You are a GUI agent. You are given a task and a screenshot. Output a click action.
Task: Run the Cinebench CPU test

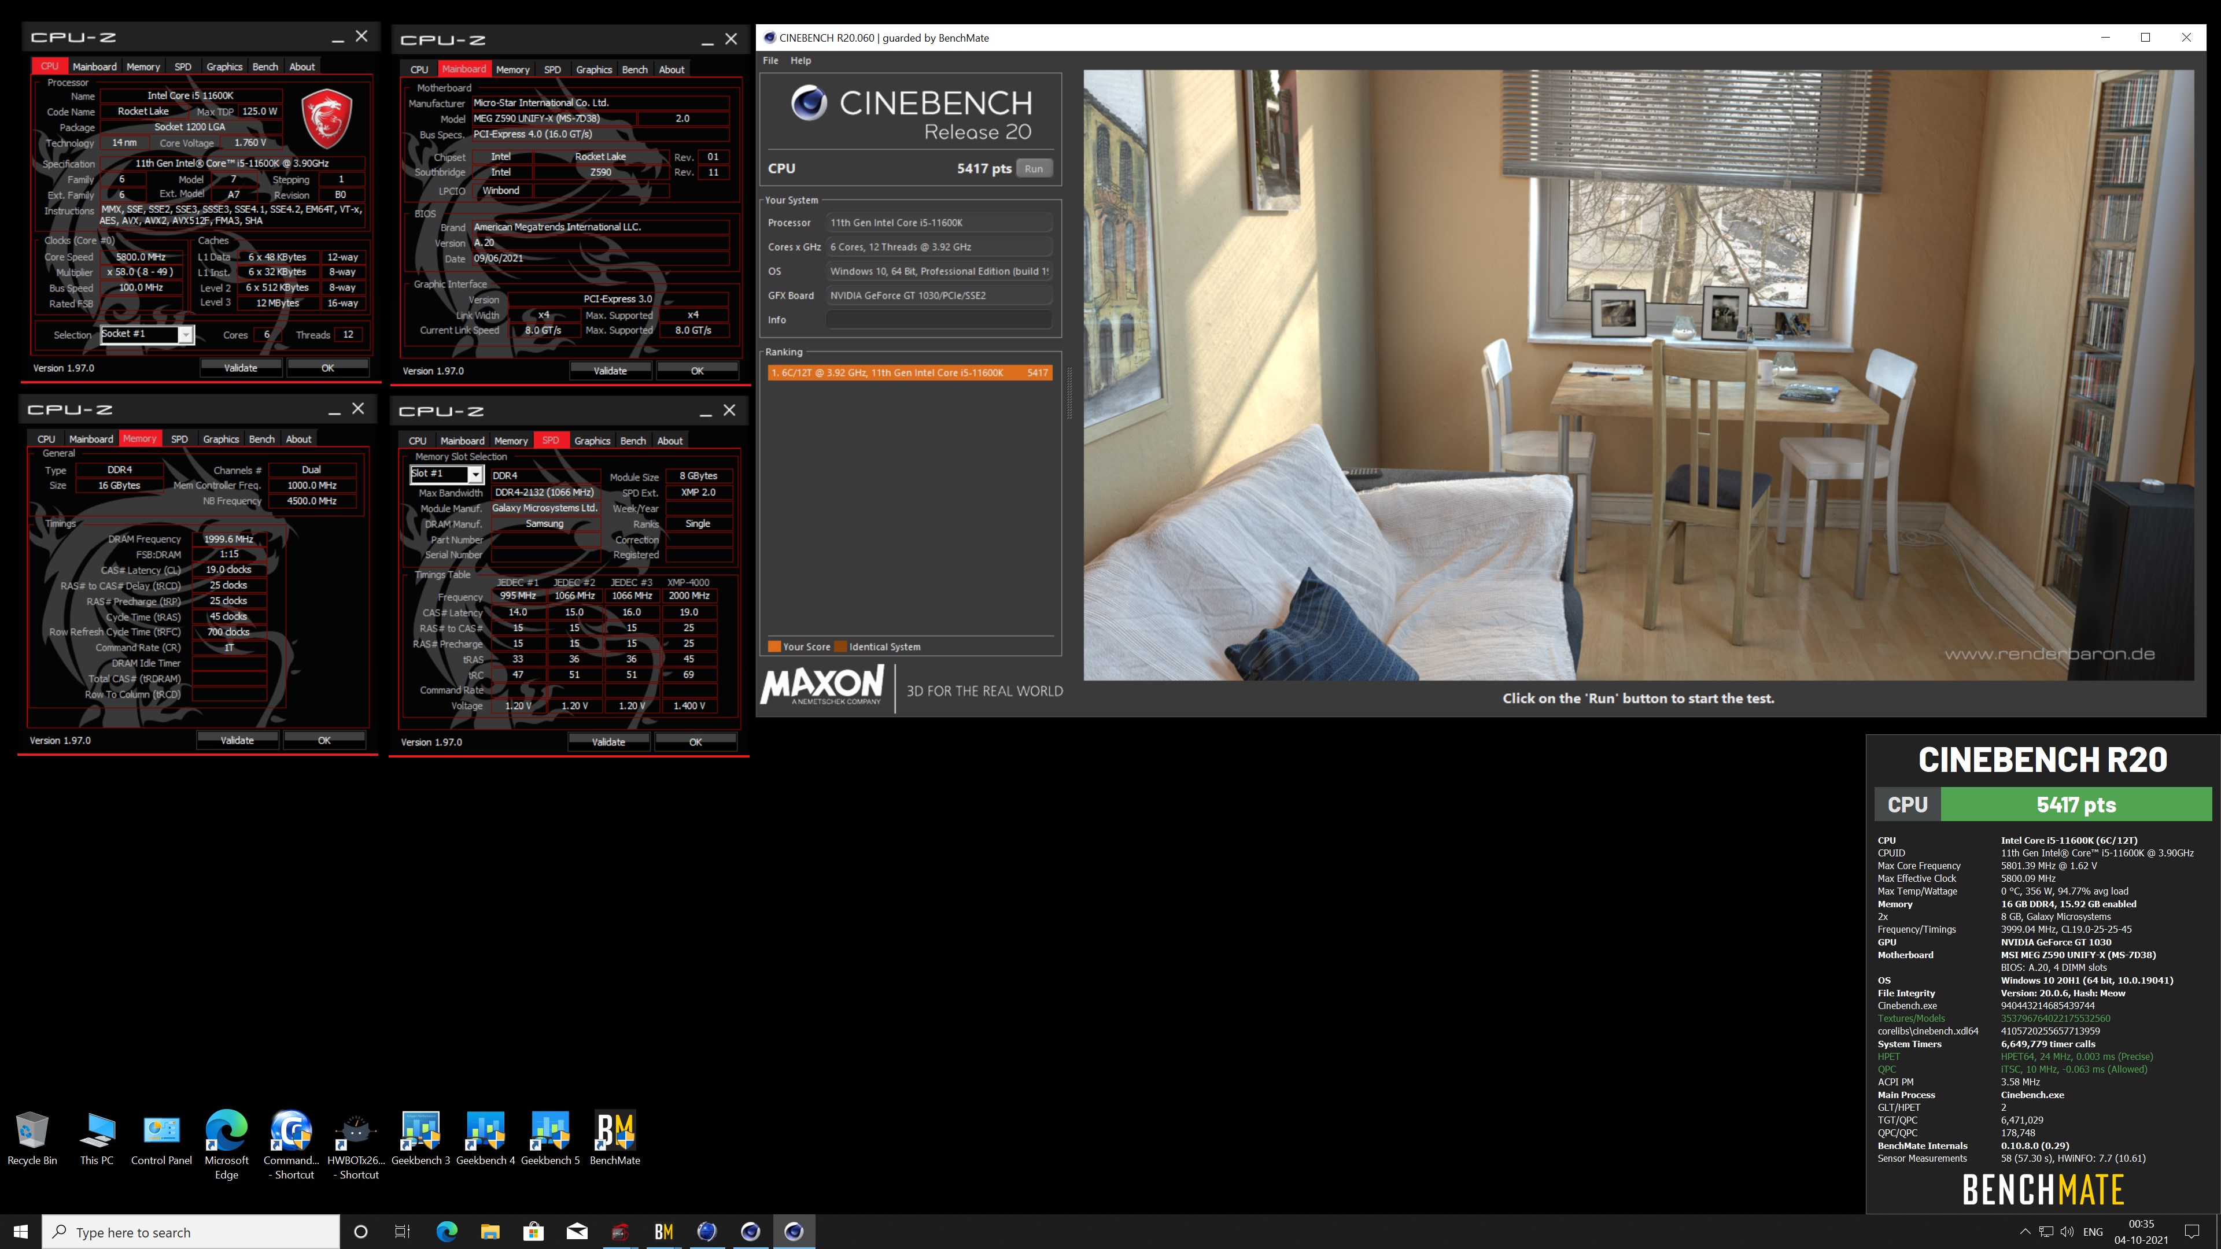(1034, 168)
